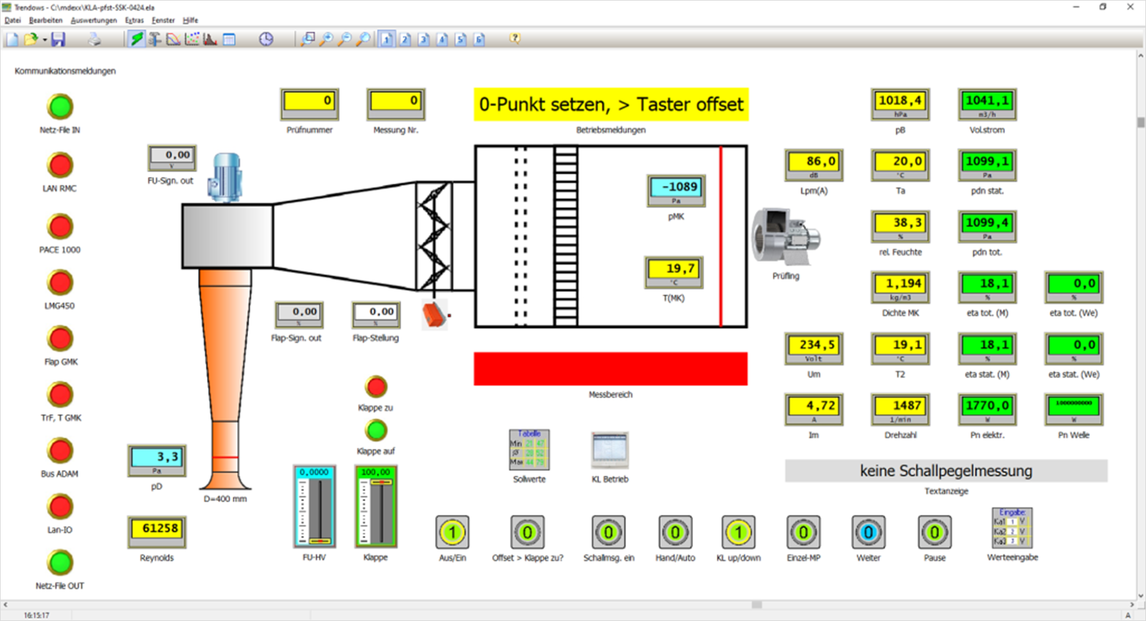The width and height of the screenshot is (1146, 621).
Task: Click the zoom in magnifier icon
Action: [x=326, y=40]
